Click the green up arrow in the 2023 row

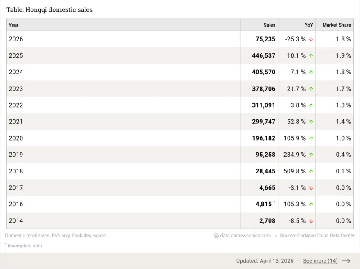click(311, 89)
